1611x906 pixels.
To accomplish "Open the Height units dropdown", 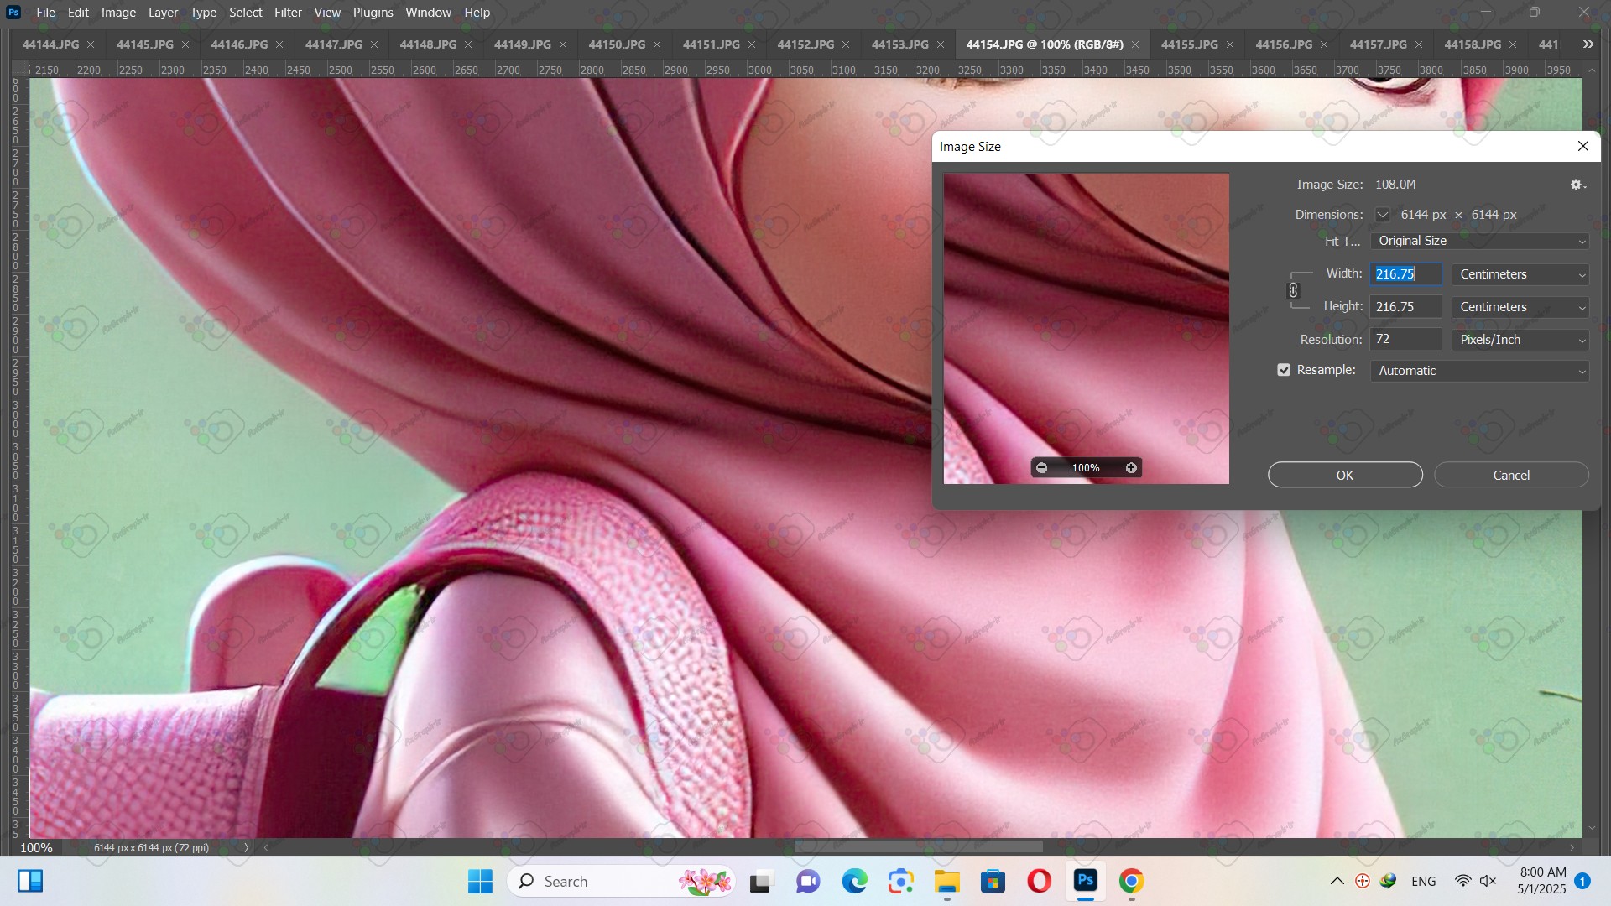I will point(1520,307).
